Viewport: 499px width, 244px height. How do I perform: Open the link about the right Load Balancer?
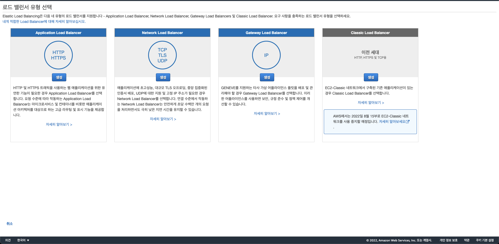coord(44,22)
